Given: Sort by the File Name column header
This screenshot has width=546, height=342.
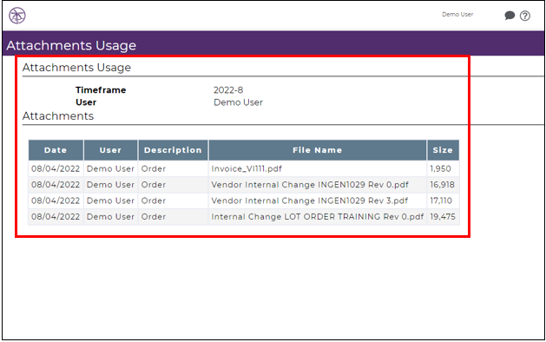Looking at the screenshot, I should (x=317, y=150).
